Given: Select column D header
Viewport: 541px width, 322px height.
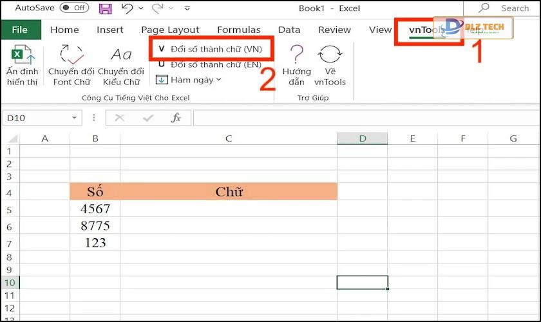Looking at the screenshot, I should coord(362,138).
